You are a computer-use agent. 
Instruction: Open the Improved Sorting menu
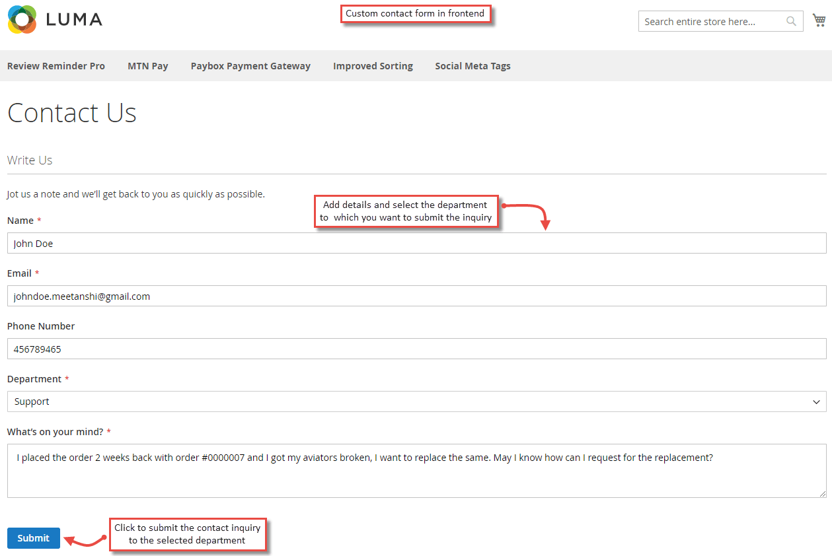[373, 65]
